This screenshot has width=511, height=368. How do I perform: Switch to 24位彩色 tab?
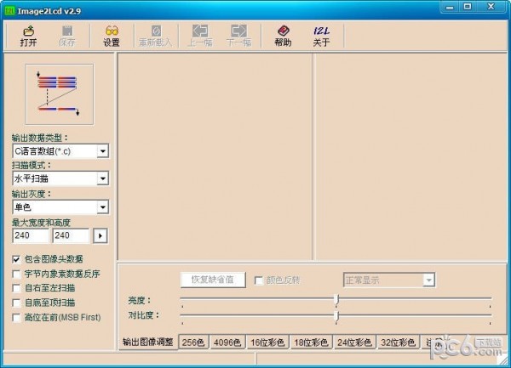(354, 343)
